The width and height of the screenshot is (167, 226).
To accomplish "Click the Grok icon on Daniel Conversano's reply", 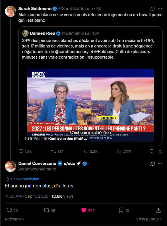I will coord(153,164).
